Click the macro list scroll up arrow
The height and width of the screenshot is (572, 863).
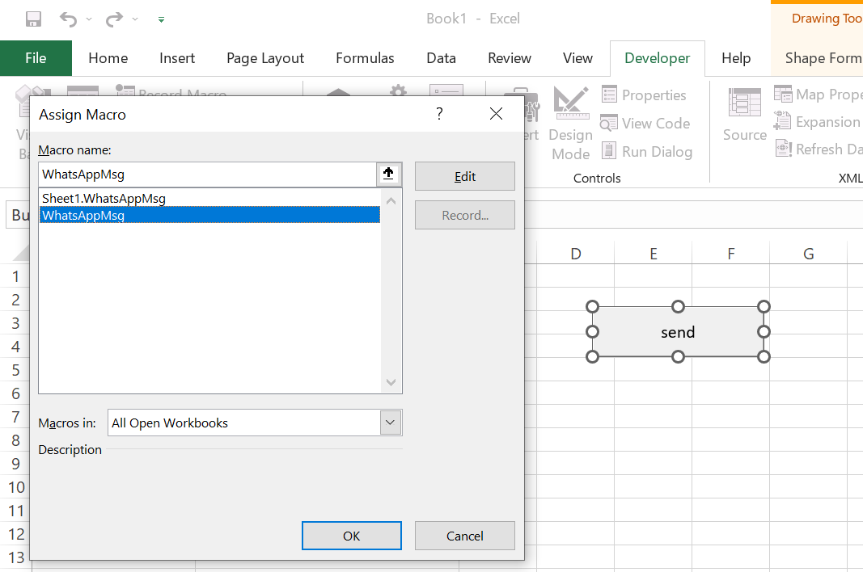pos(391,200)
